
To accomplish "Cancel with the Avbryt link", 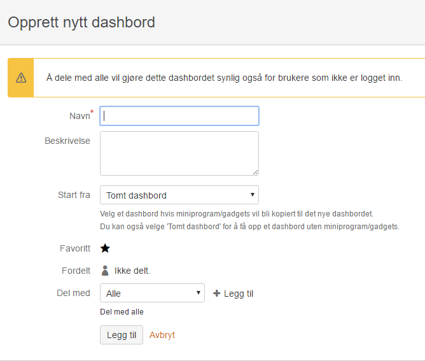I will [x=162, y=335].
